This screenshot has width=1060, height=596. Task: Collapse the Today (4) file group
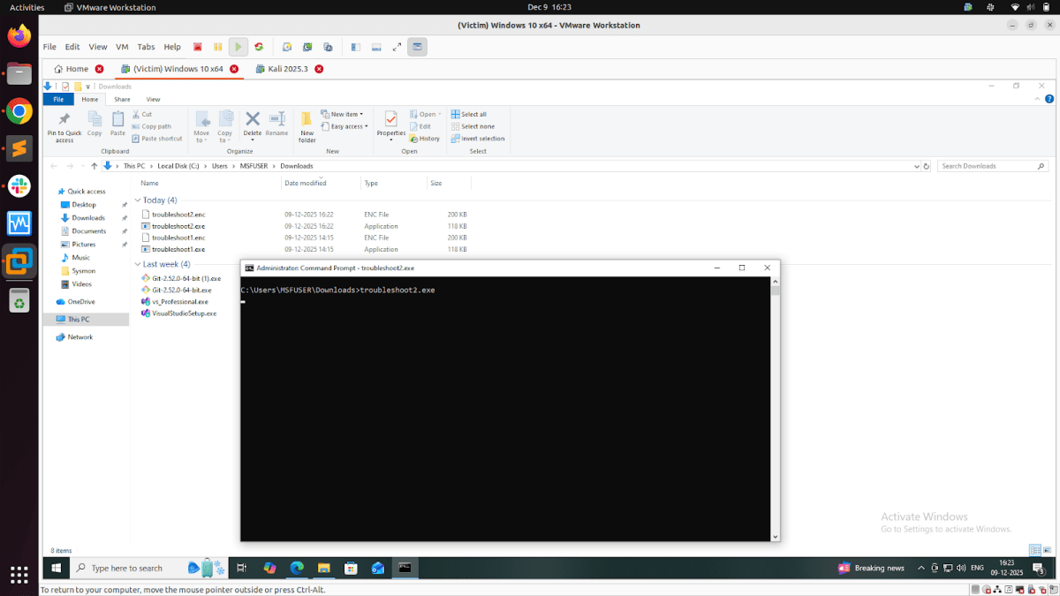pyautogui.click(x=139, y=200)
